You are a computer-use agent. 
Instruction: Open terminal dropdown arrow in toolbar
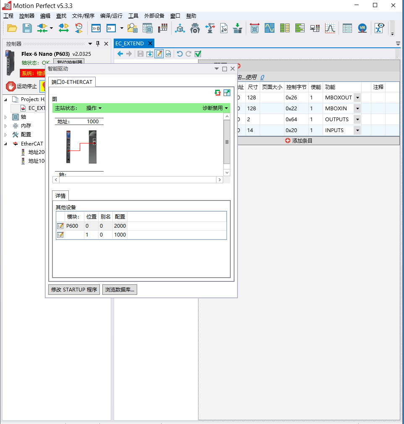pyautogui.click(x=122, y=28)
